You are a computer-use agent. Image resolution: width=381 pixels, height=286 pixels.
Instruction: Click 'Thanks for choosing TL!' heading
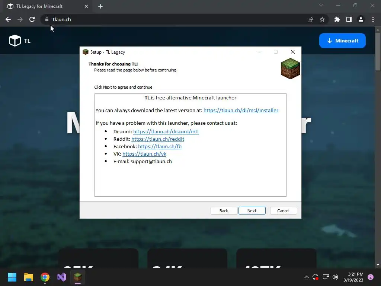[x=113, y=64]
